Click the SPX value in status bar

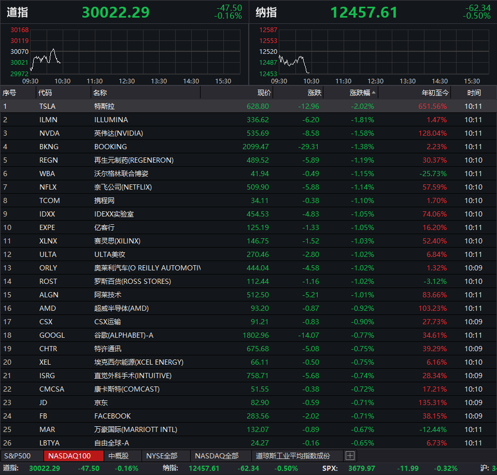click(361, 468)
